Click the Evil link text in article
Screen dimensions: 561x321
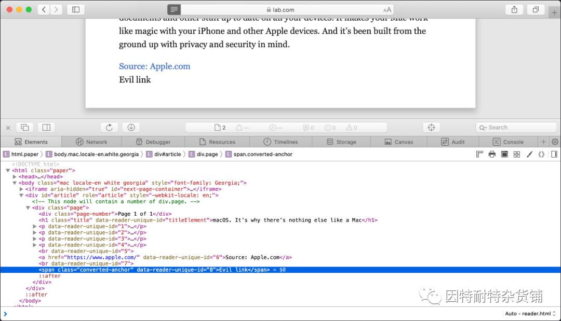pyautogui.click(x=135, y=80)
